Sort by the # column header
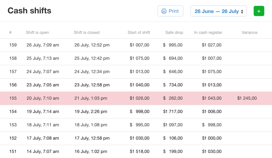 click(10, 33)
